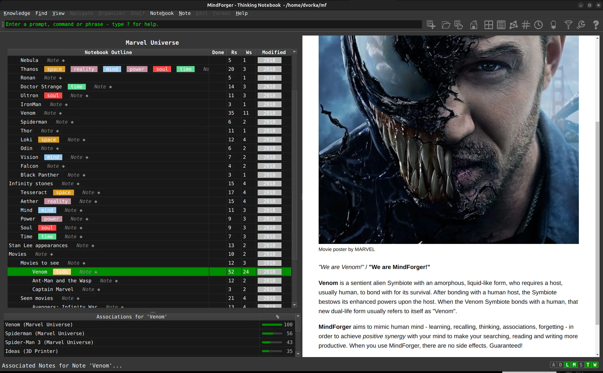Click the Modified column header
This screenshot has height=373, width=603.
(274, 52)
